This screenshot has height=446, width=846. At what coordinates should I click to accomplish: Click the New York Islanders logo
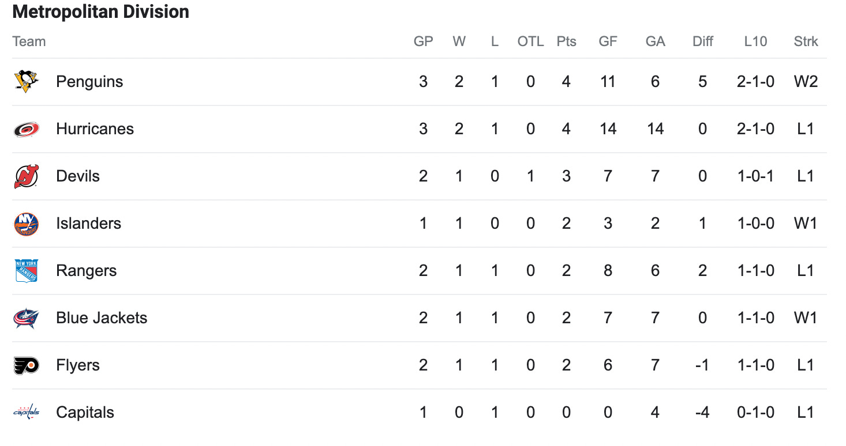pyautogui.click(x=26, y=224)
